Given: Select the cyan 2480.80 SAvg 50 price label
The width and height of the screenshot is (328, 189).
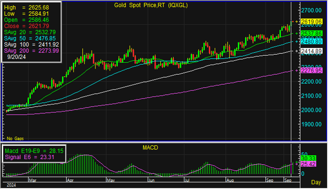Looking at the screenshot, I should (x=311, y=41).
